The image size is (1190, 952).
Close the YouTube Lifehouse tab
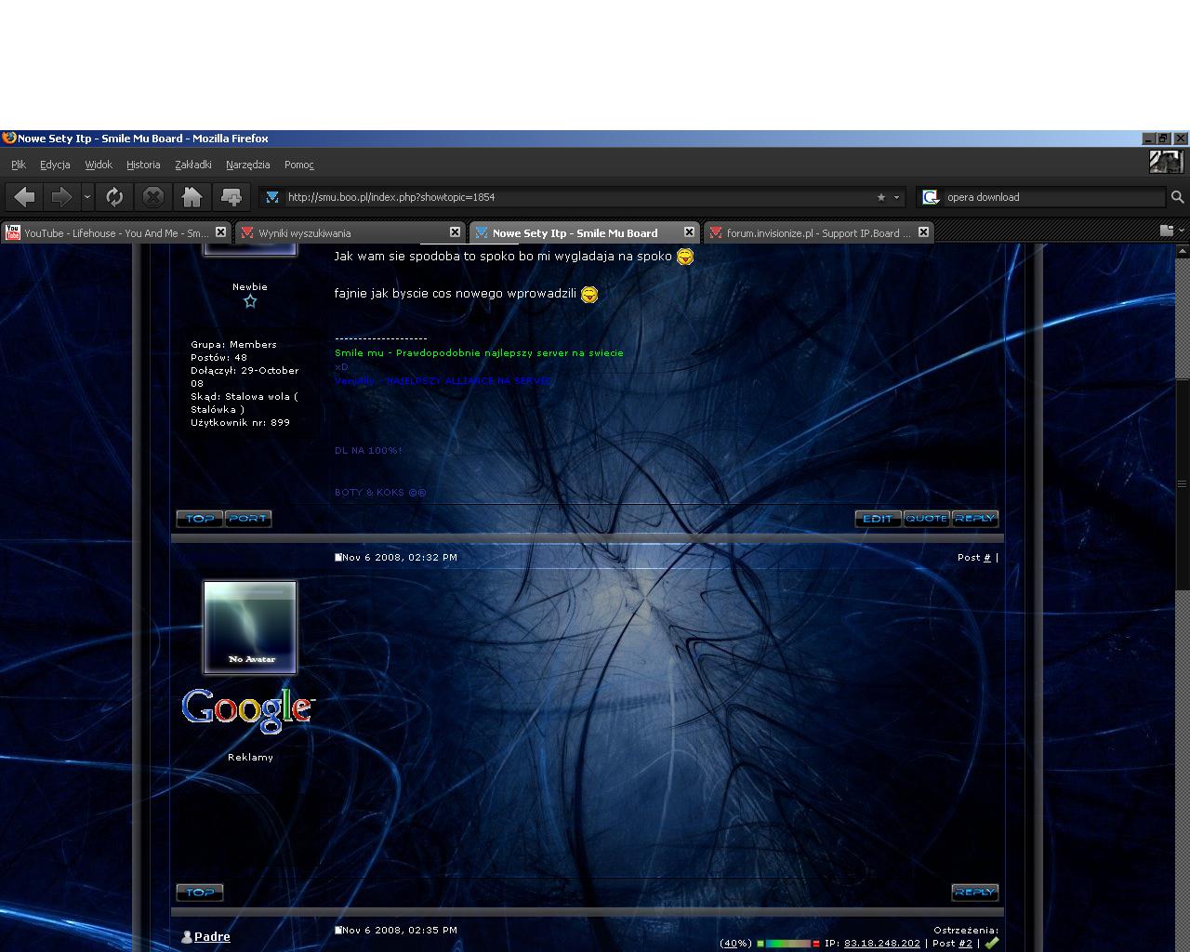click(x=220, y=232)
